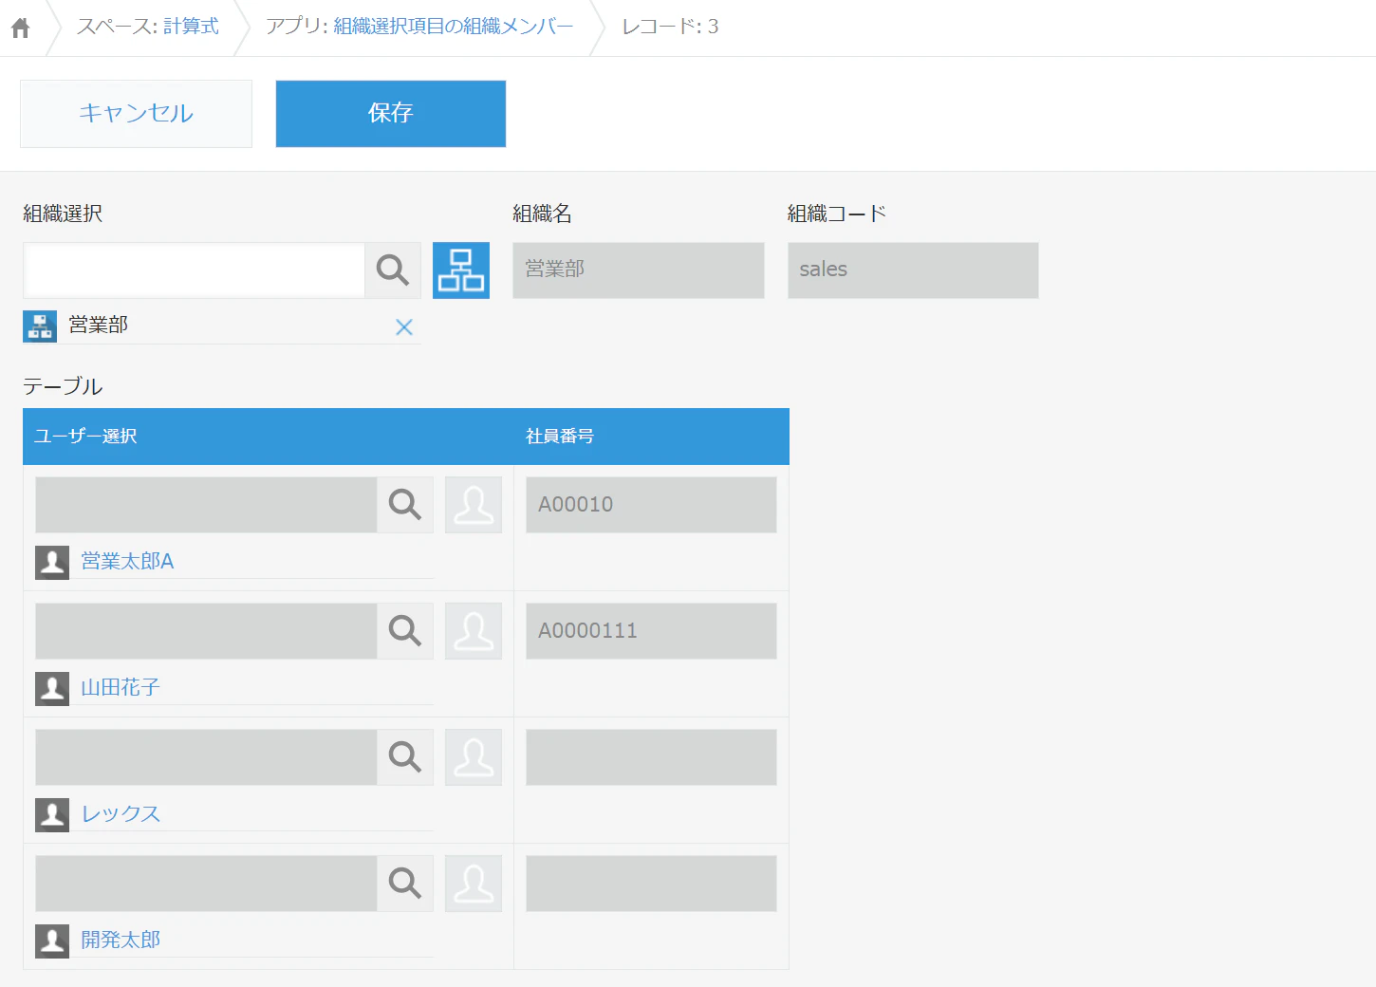Click search icon in レックス row
The height and width of the screenshot is (987, 1376).
[405, 757]
